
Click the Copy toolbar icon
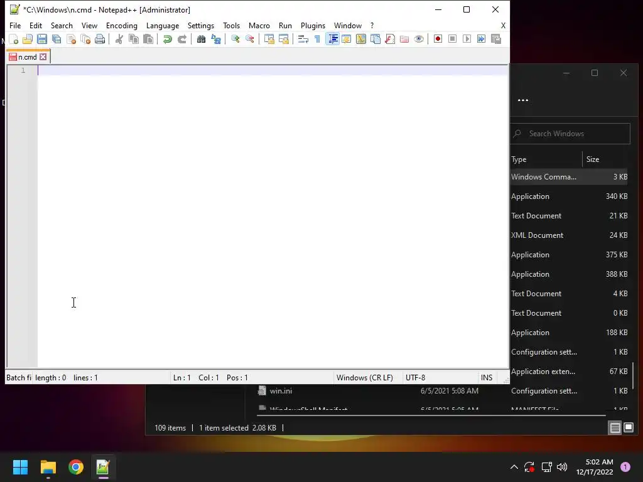tap(133, 39)
